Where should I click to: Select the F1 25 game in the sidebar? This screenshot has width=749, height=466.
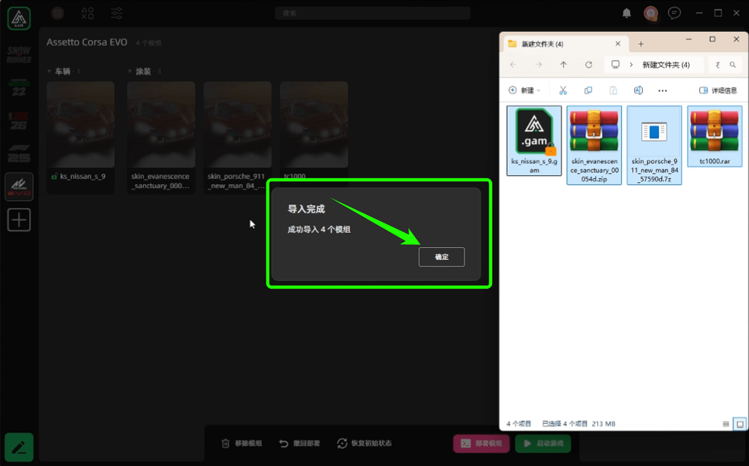[19, 154]
